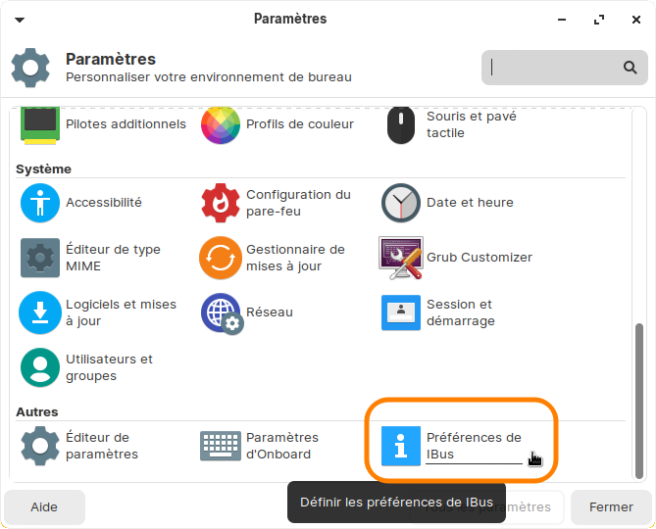Open Profils de couleur color wheel icon
This screenshot has height=529, width=656.
click(221, 124)
